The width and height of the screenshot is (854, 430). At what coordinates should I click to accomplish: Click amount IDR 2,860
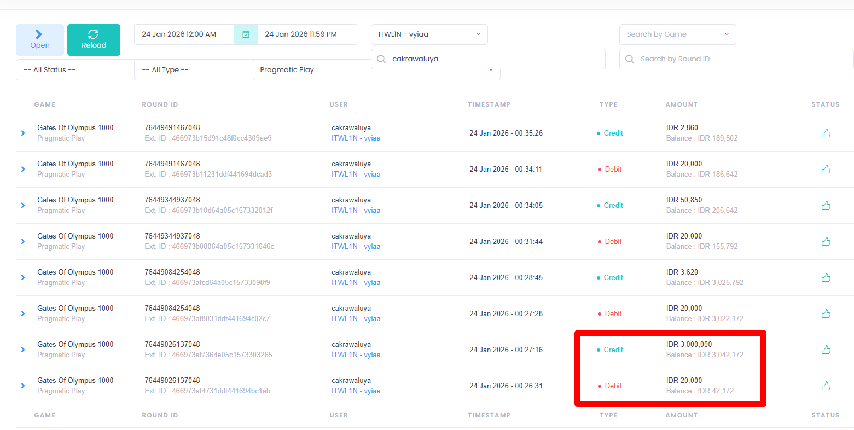pyautogui.click(x=682, y=128)
